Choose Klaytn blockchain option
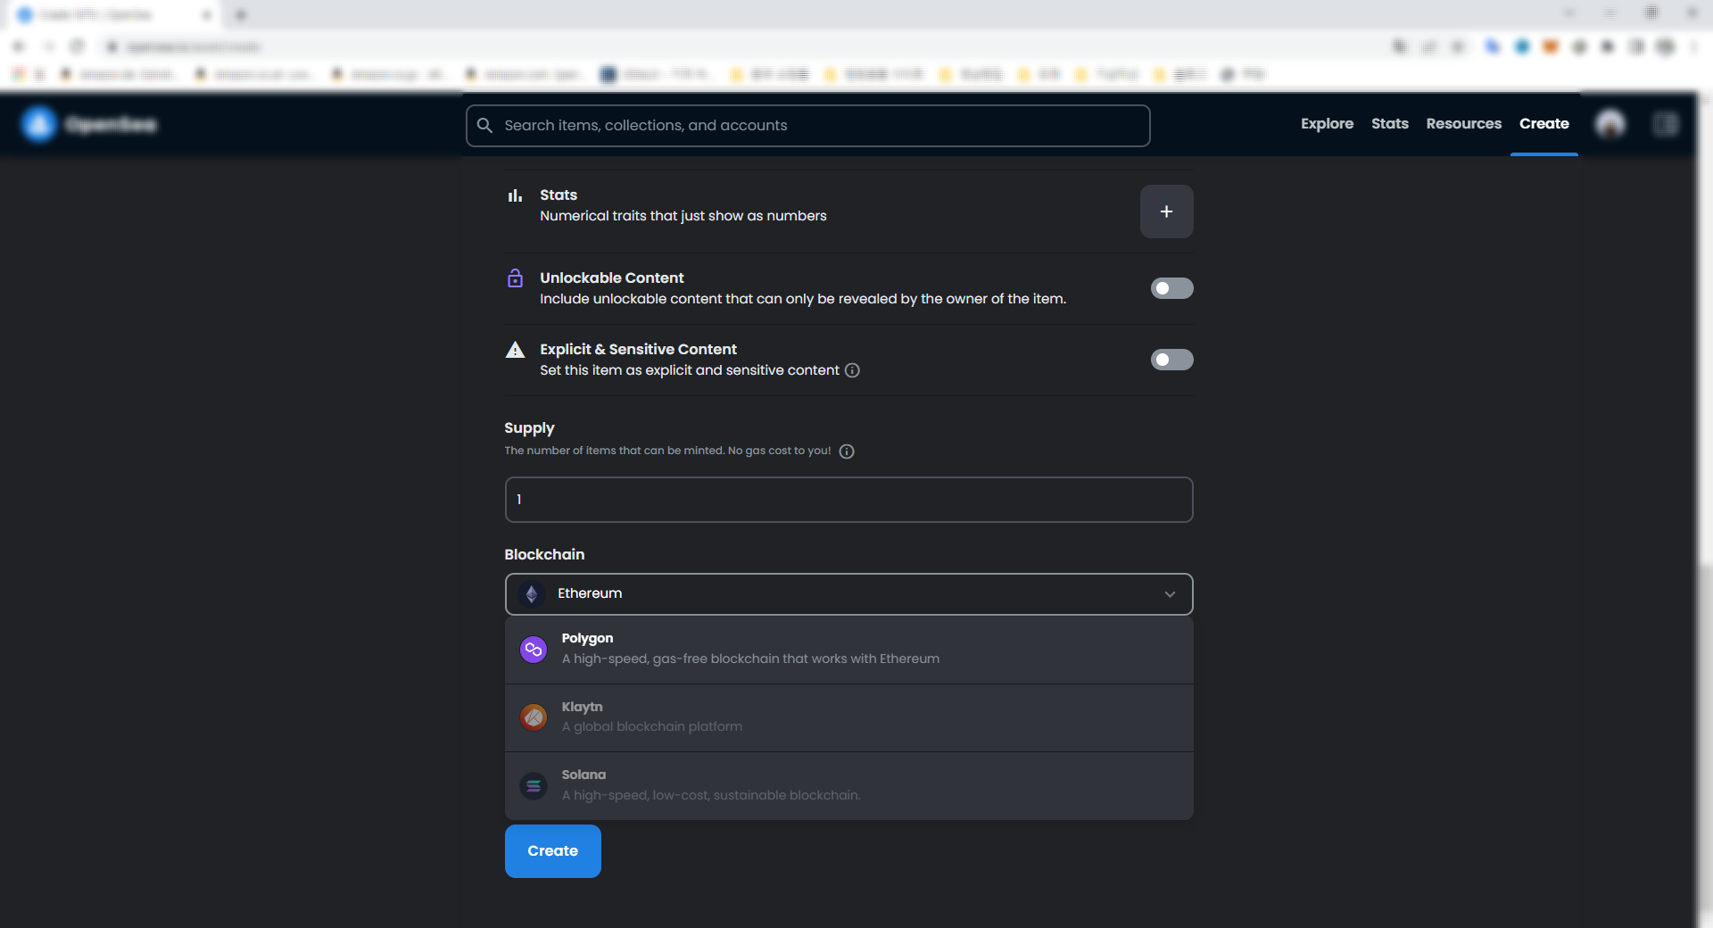This screenshot has height=928, width=1713. click(x=848, y=718)
